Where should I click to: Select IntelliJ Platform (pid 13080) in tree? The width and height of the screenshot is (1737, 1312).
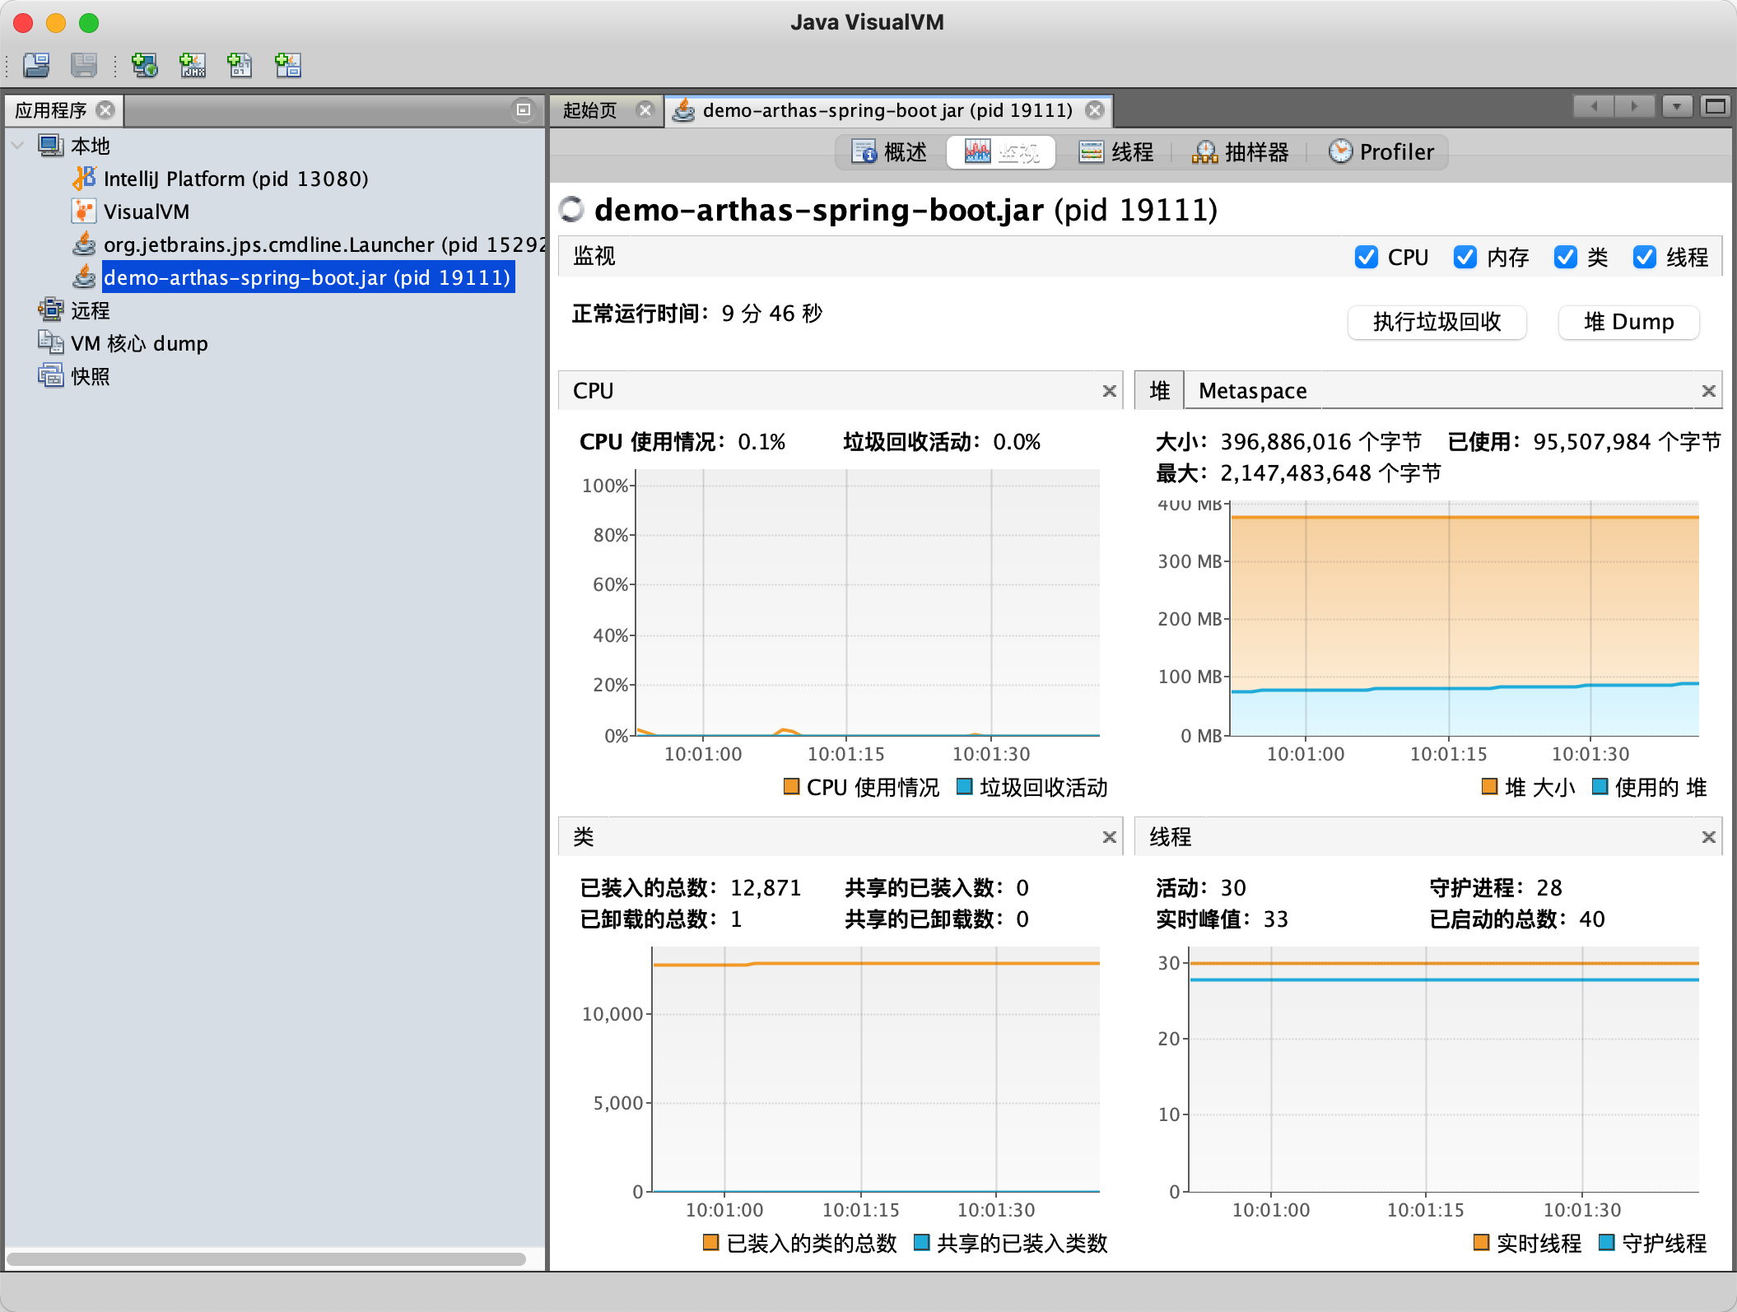[x=235, y=179]
